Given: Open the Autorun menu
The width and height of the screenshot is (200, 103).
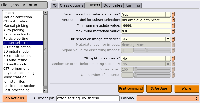Looking at the screenshot, I should 30,5.
